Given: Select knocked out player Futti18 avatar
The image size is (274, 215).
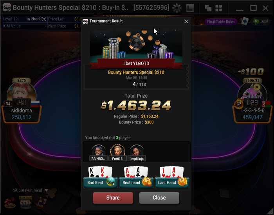Looking at the screenshot, I should point(117,150).
